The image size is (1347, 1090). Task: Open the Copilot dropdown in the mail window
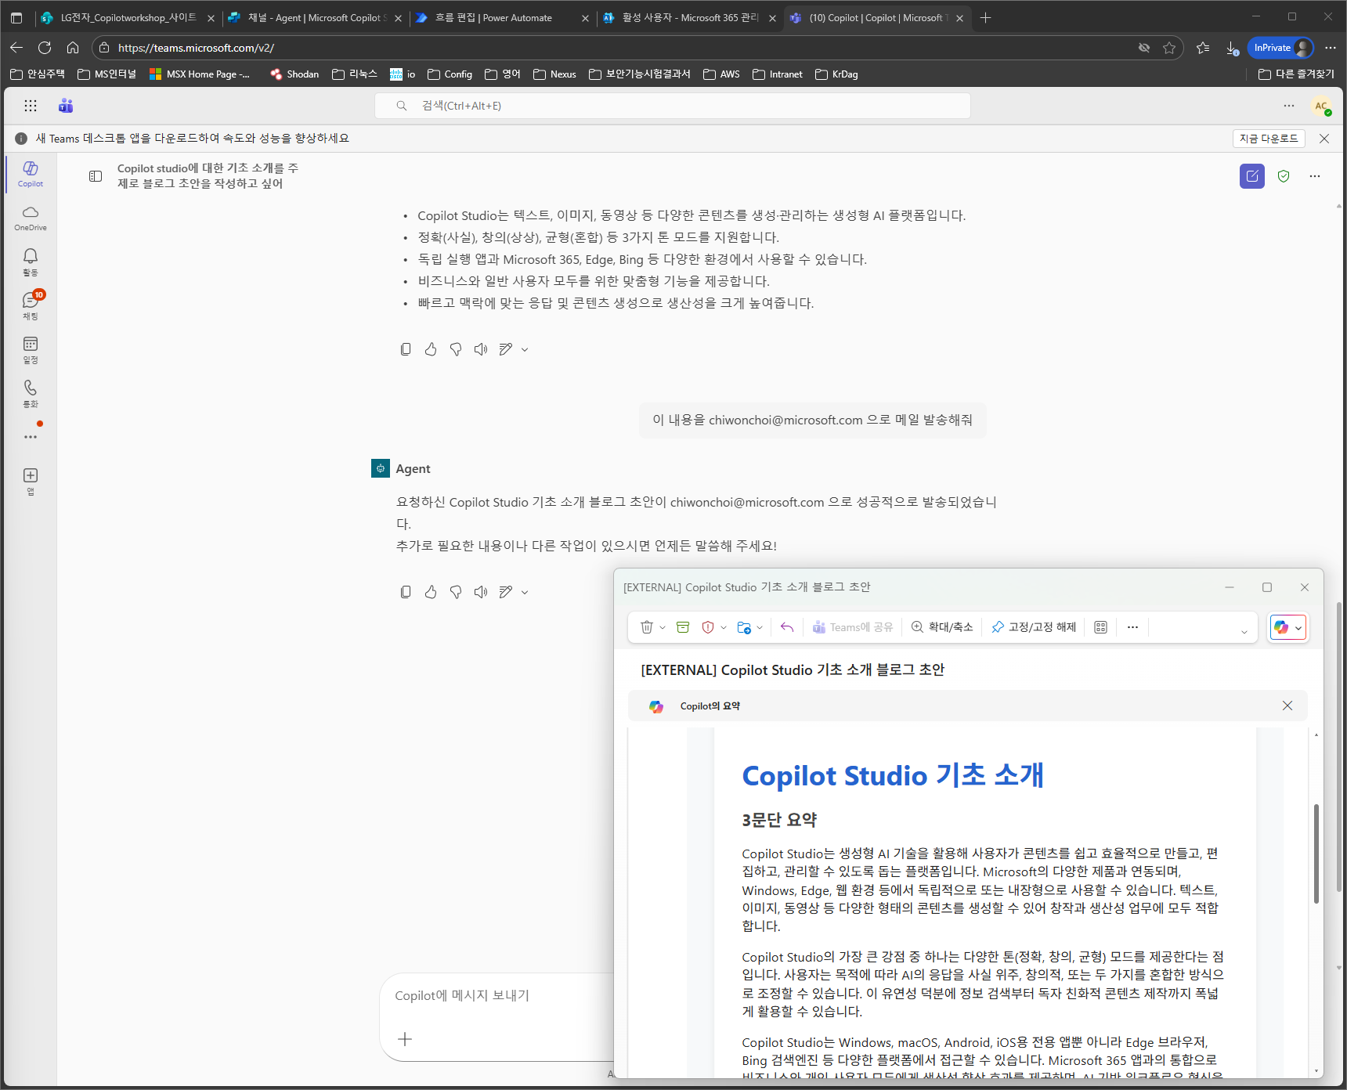point(1298,628)
